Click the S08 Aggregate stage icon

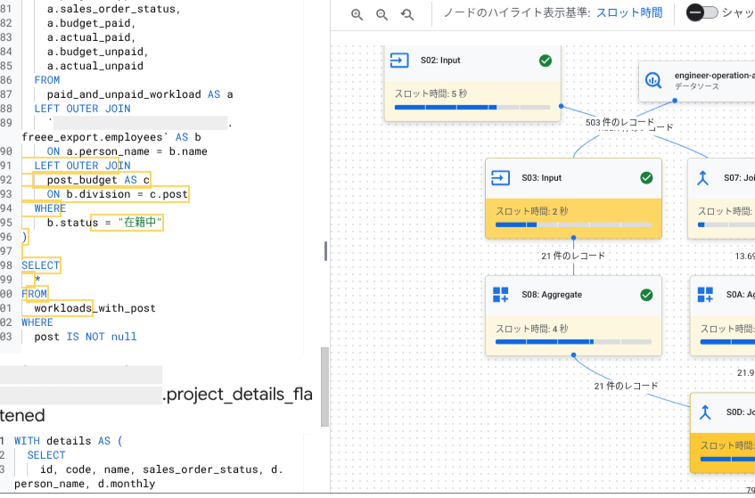(501, 295)
